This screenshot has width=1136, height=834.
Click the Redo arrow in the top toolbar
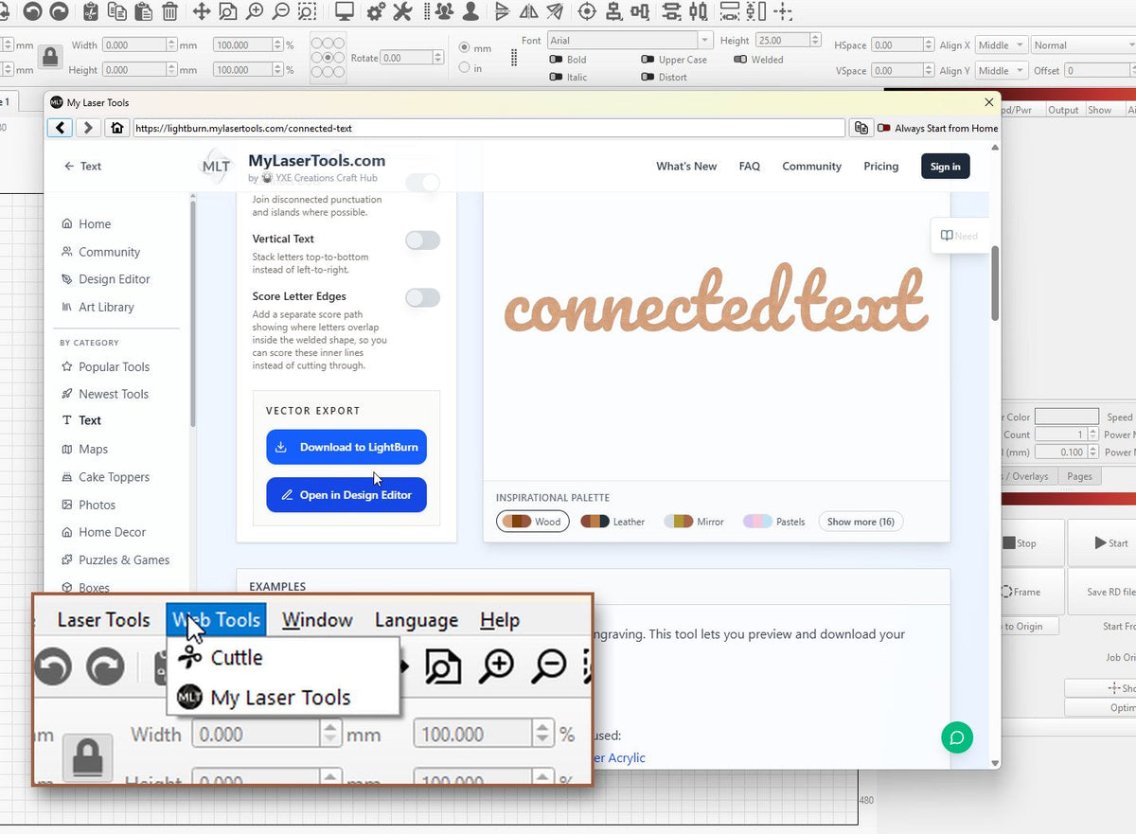[59, 11]
